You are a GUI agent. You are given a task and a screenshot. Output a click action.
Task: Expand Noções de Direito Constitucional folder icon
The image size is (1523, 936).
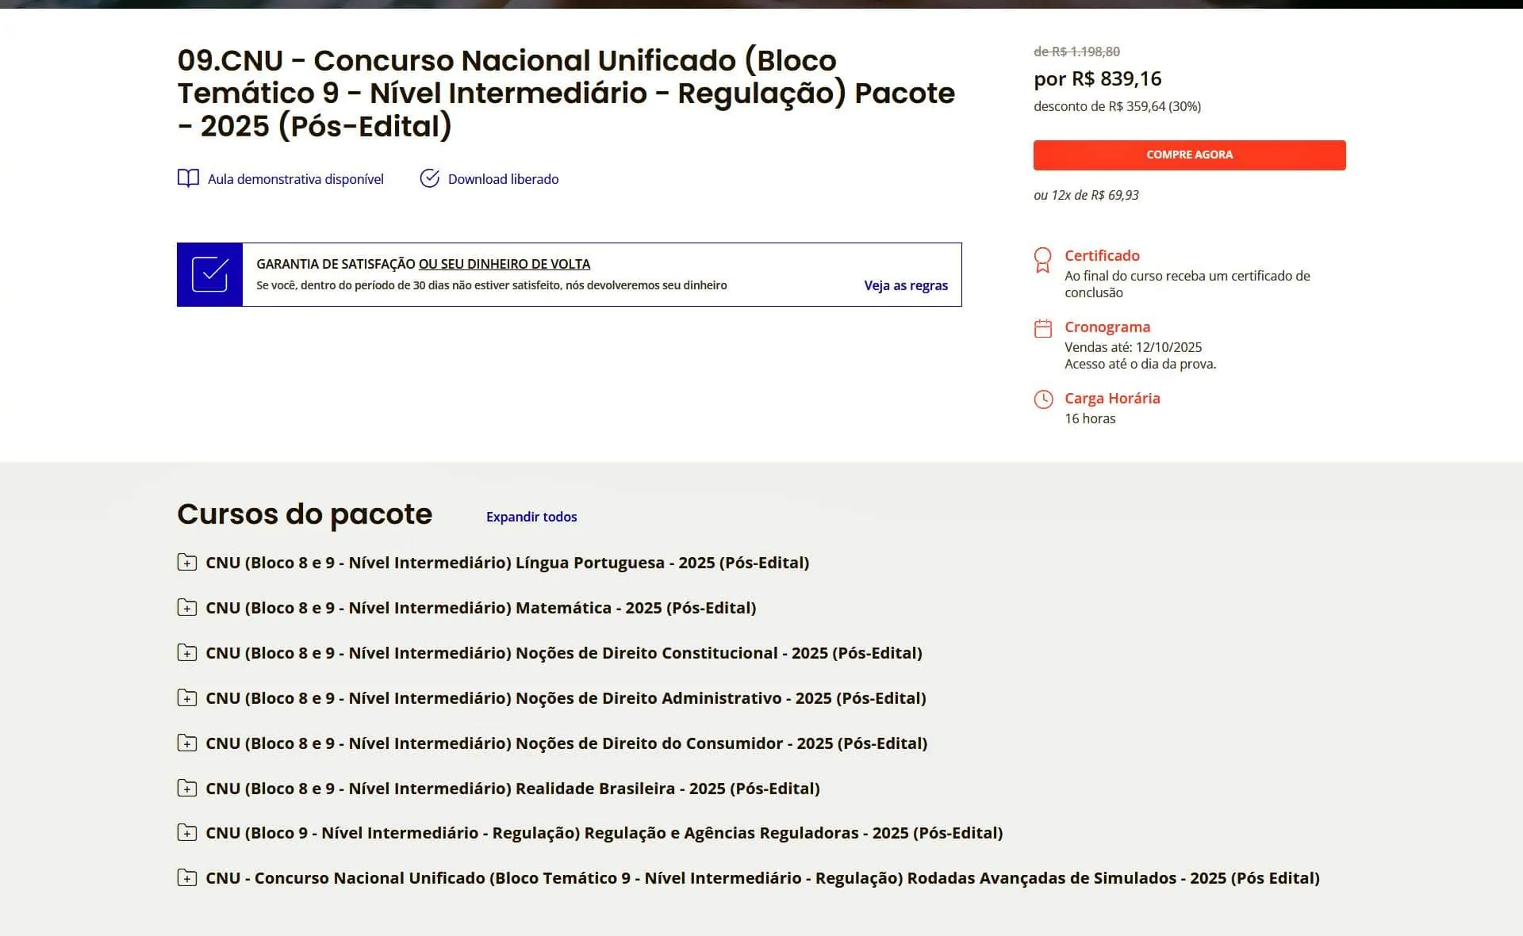click(x=187, y=653)
